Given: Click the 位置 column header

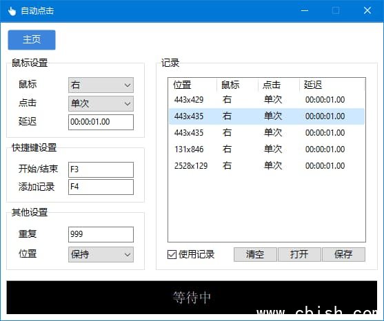Looking at the screenshot, I should [192, 85].
